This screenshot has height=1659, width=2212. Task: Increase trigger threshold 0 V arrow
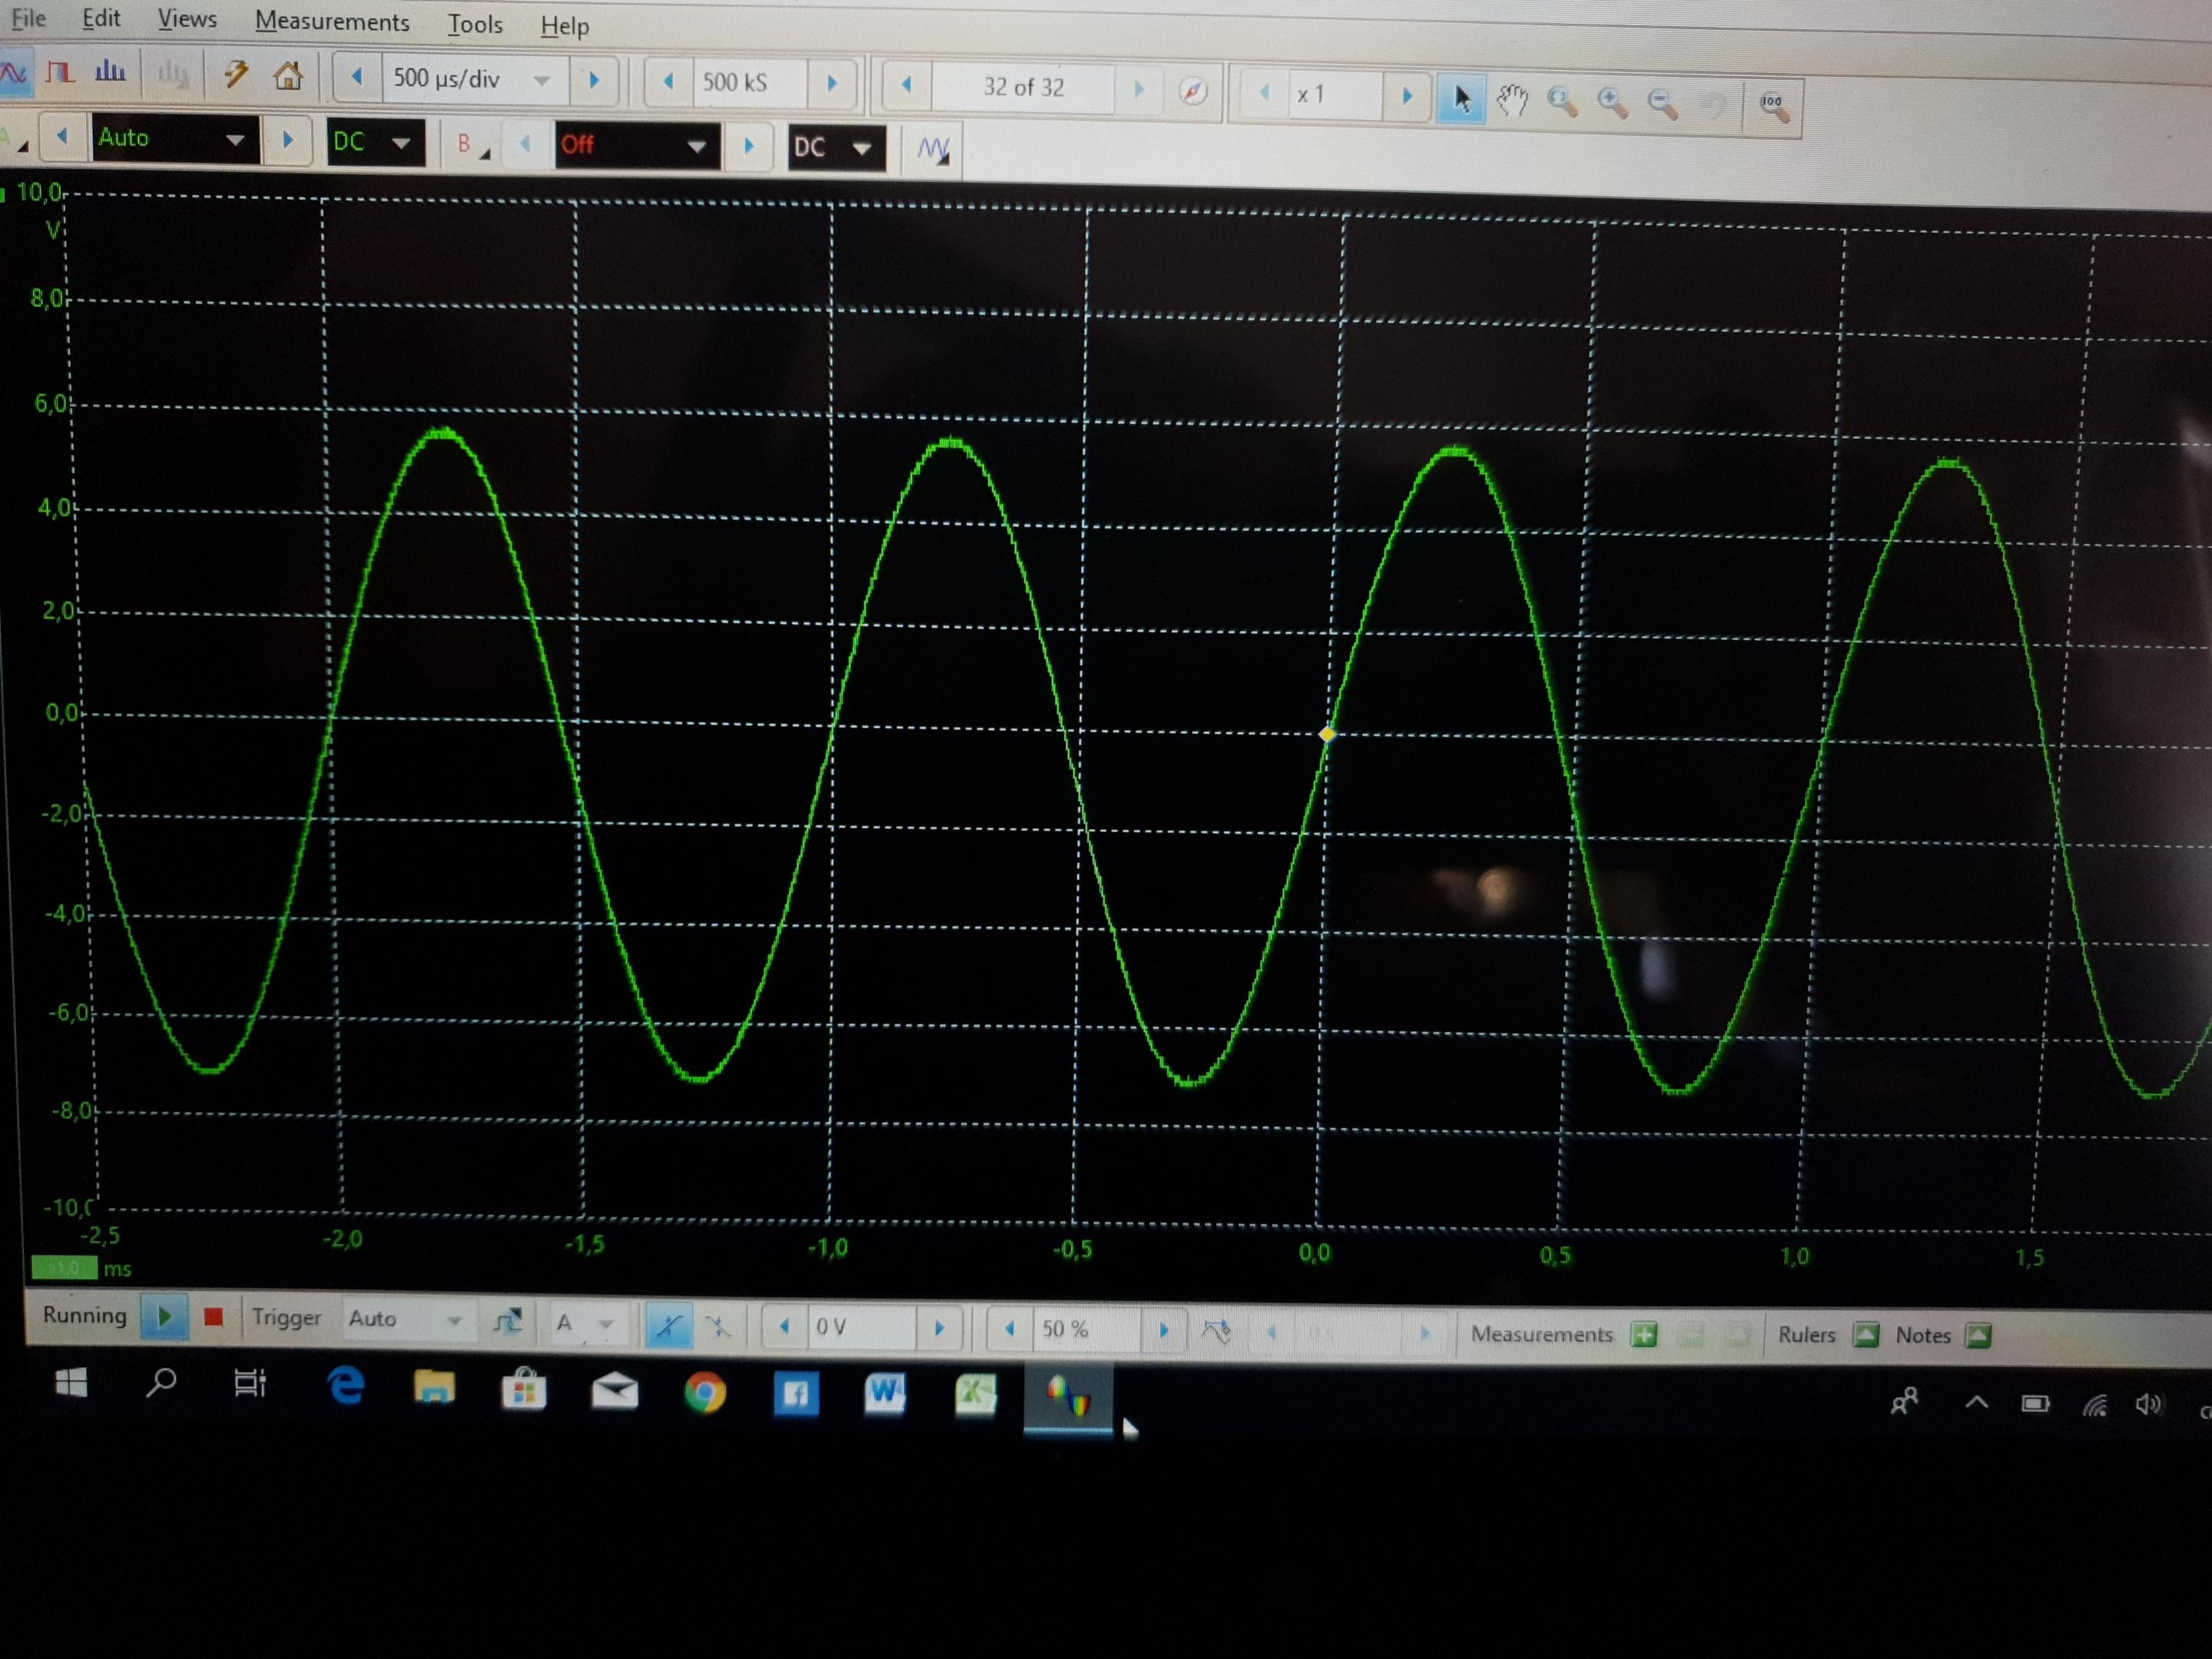coord(938,1328)
